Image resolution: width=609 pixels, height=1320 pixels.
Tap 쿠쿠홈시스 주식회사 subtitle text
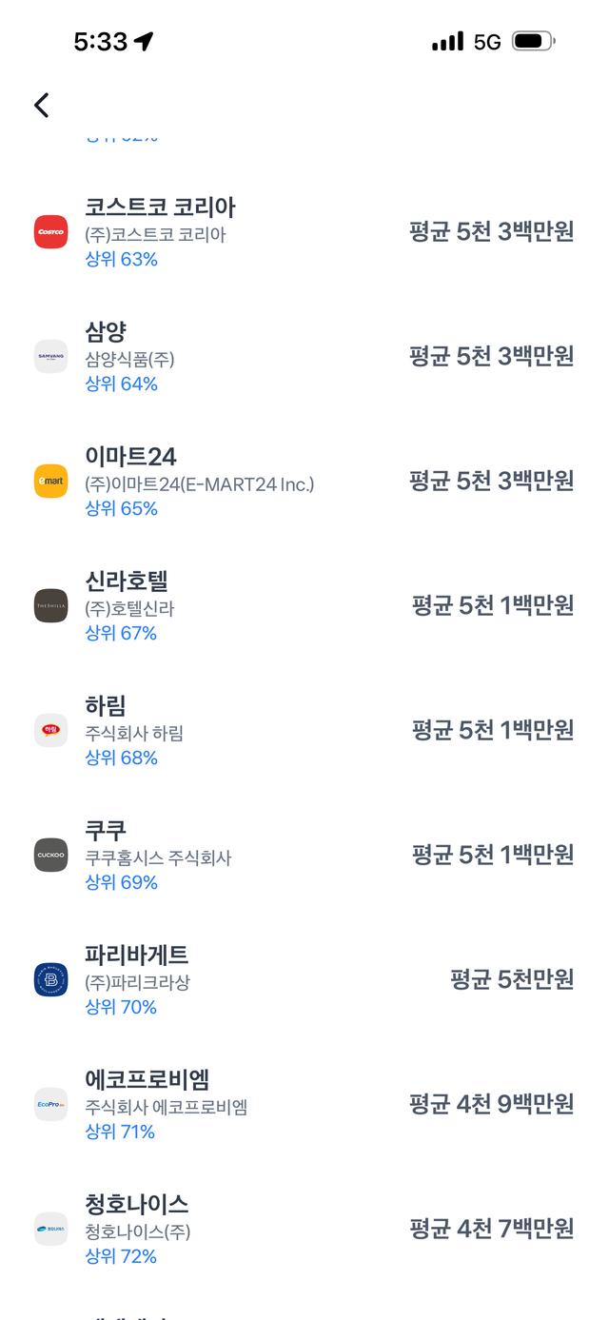tap(158, 857)
